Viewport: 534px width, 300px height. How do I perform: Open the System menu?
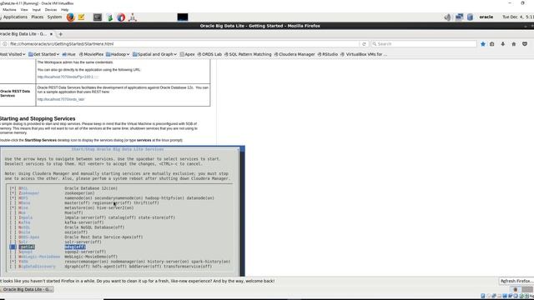pyautogui.click(x=54, y=17)
